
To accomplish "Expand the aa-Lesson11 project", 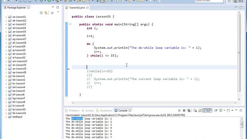I will 6,17.
